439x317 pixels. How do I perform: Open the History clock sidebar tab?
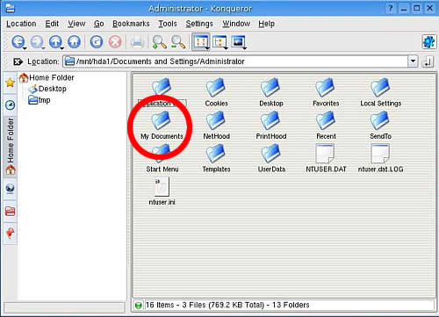point(11,104)
